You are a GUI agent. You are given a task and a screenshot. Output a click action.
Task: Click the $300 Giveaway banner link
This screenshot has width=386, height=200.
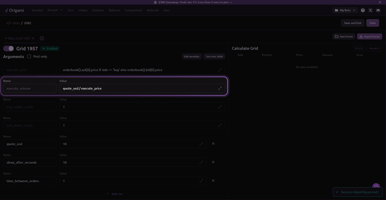[x=193, y=2]
